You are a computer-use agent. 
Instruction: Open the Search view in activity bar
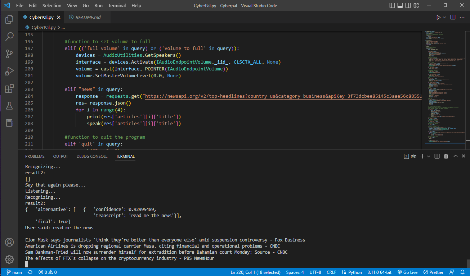click(x=9, y=37)
